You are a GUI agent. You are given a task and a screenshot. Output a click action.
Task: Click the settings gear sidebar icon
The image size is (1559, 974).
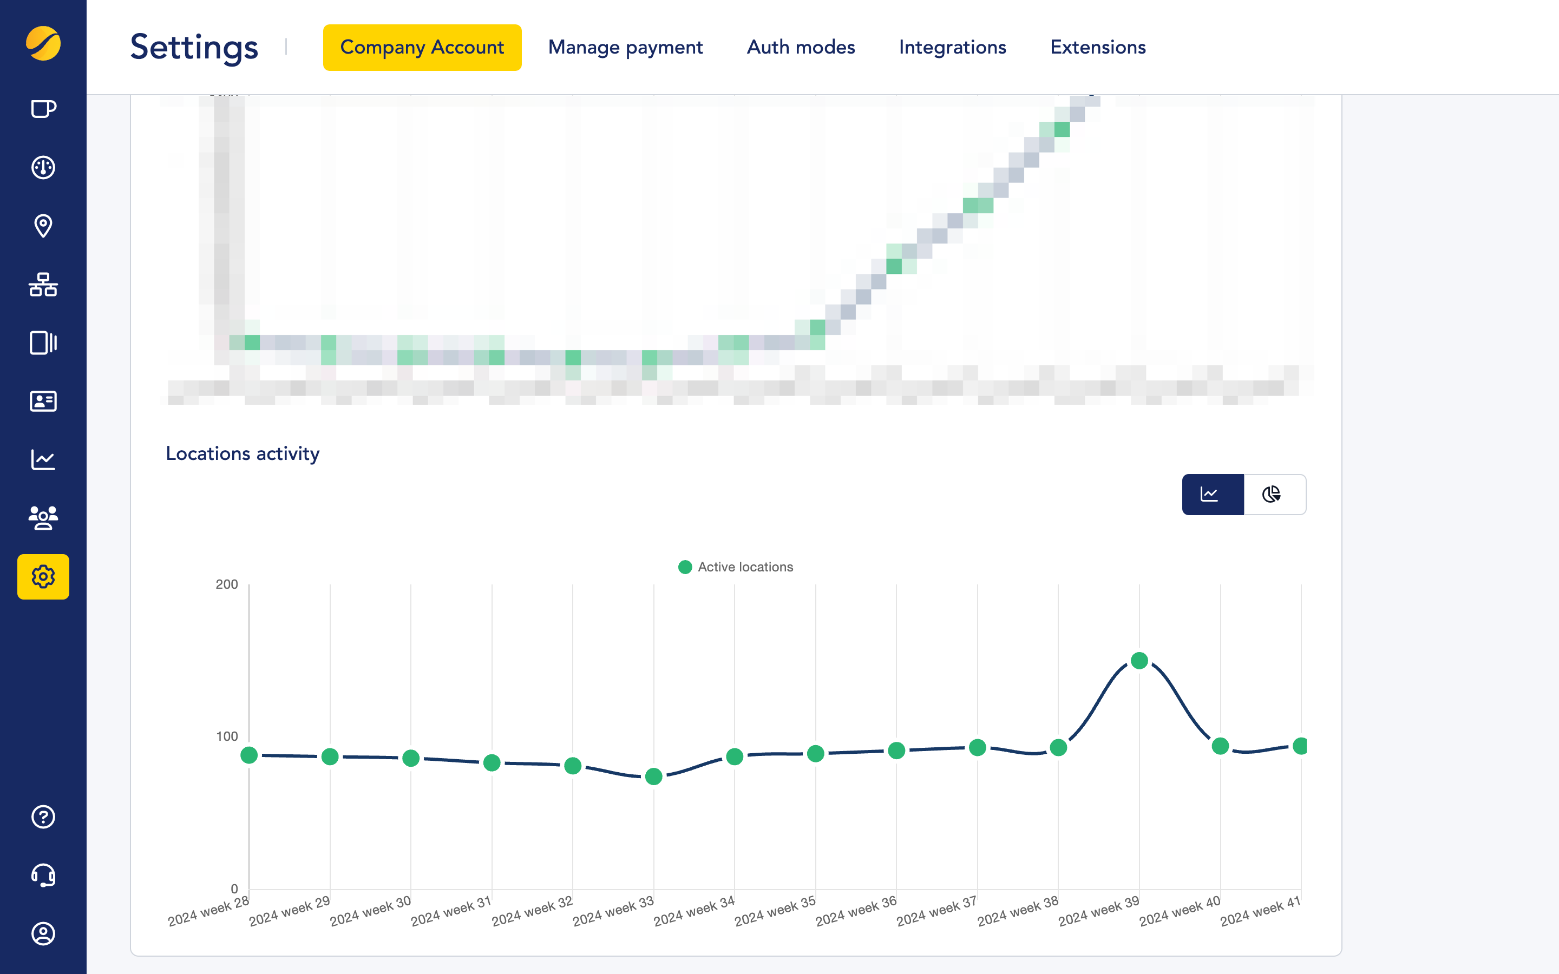43,576
